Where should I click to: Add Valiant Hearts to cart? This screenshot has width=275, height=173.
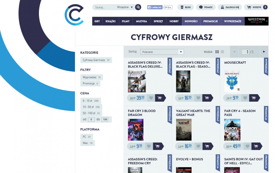tap(208, 146)
